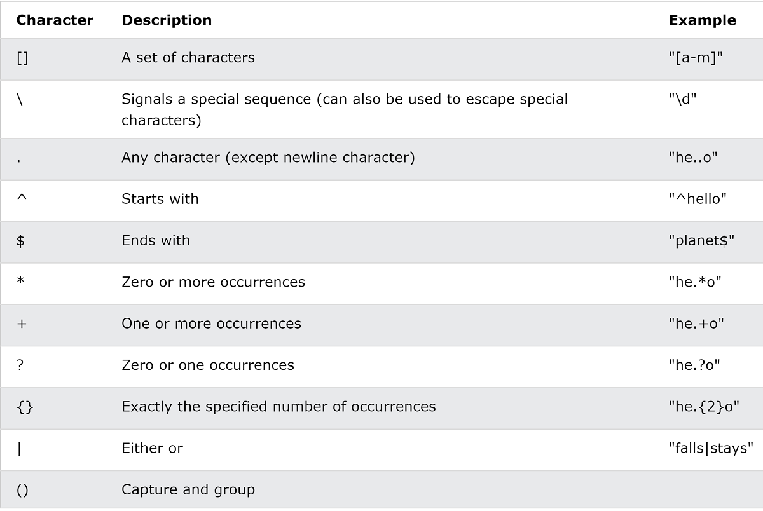763x511 pixels.
Task: Click the dollar sign $ character cell
Action: click(20, 241)
